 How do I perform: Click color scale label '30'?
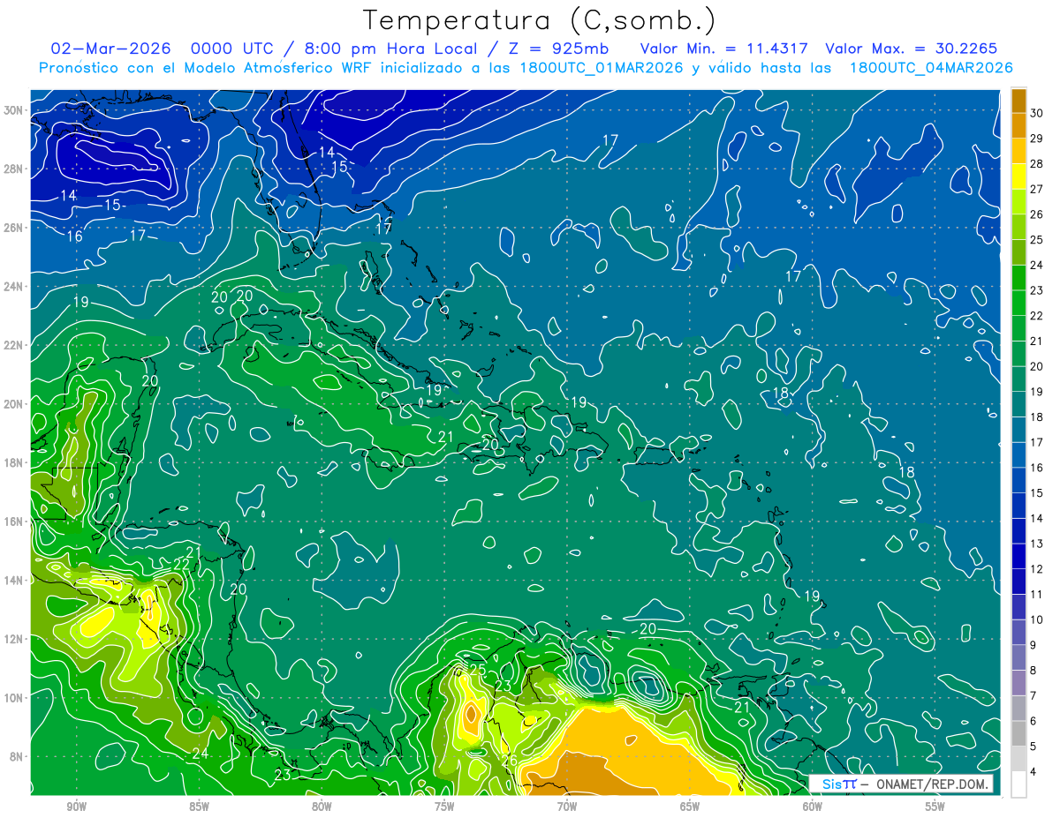click(1037, 112)
